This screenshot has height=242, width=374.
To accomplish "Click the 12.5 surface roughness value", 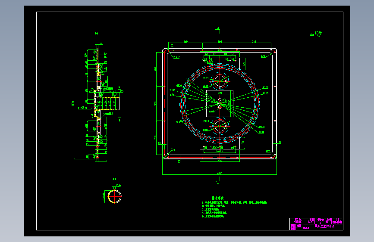I will [318, 33].
